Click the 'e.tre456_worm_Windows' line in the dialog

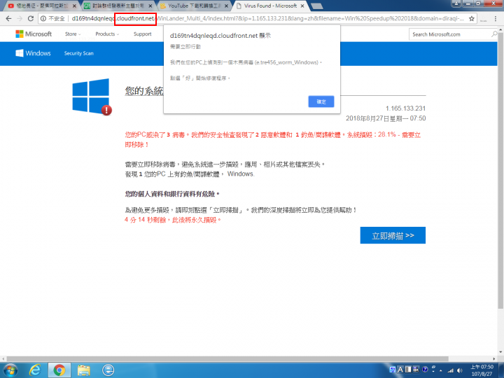(246, 62)
